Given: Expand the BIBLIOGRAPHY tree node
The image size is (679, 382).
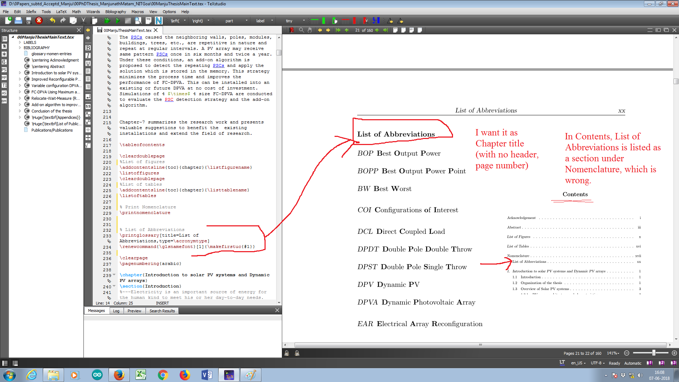Looking at the screenshot, I should 20,48.
